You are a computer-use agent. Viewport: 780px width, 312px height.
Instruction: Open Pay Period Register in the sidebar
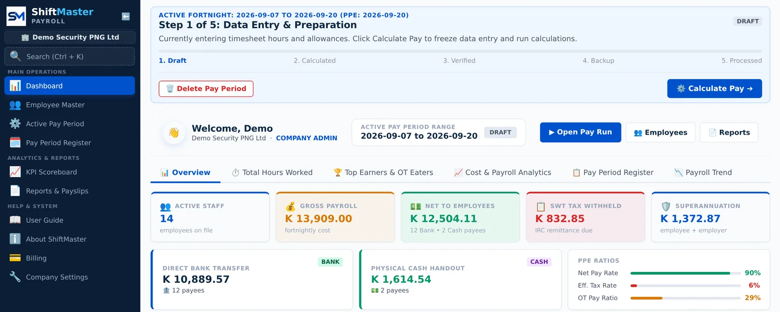point(70,143)
